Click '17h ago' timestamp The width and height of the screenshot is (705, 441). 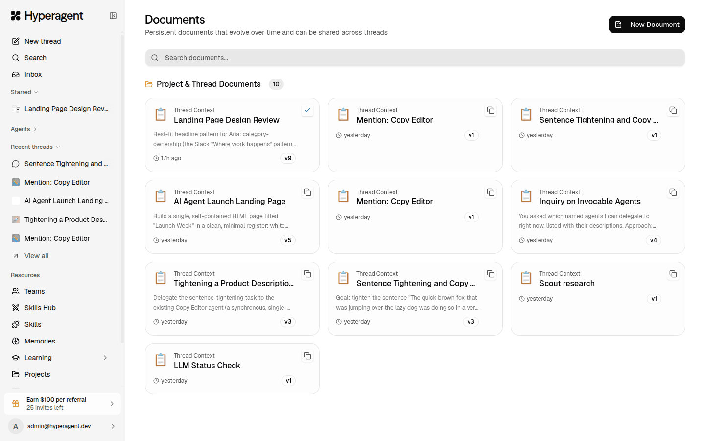(x=171, y=158)
